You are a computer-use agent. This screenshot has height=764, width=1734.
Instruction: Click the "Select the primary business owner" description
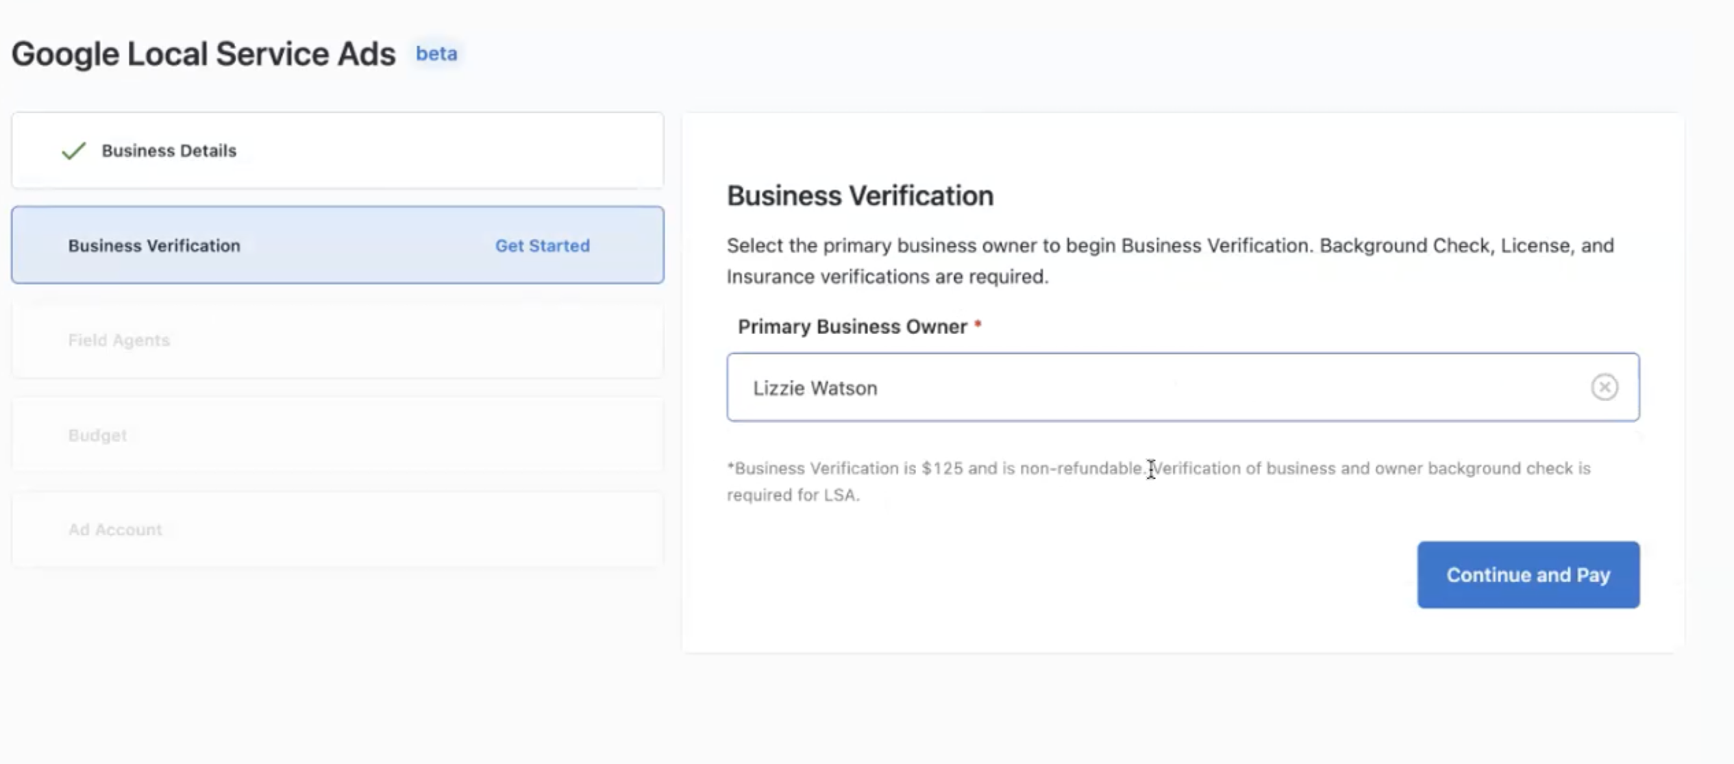(1170, 261)
